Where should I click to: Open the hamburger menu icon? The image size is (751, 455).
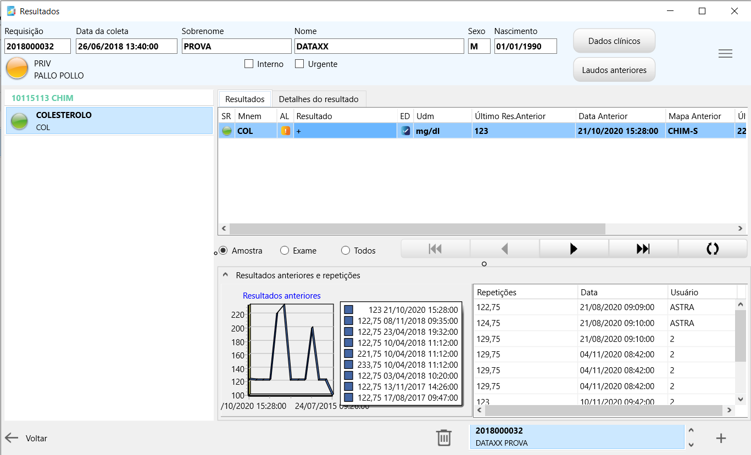coord(725,53)
